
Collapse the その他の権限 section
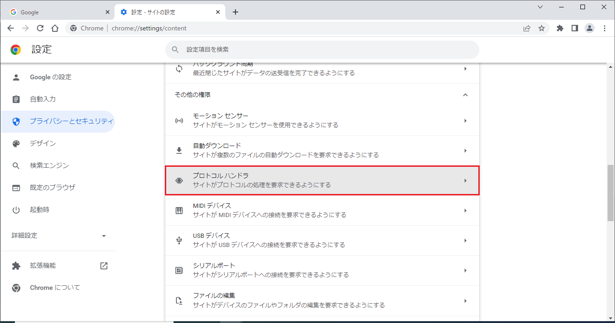pyautogui.click(x=465, y=95)
